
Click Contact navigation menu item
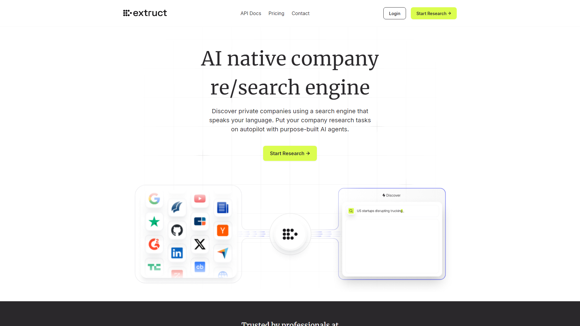(x=300, y=13)
